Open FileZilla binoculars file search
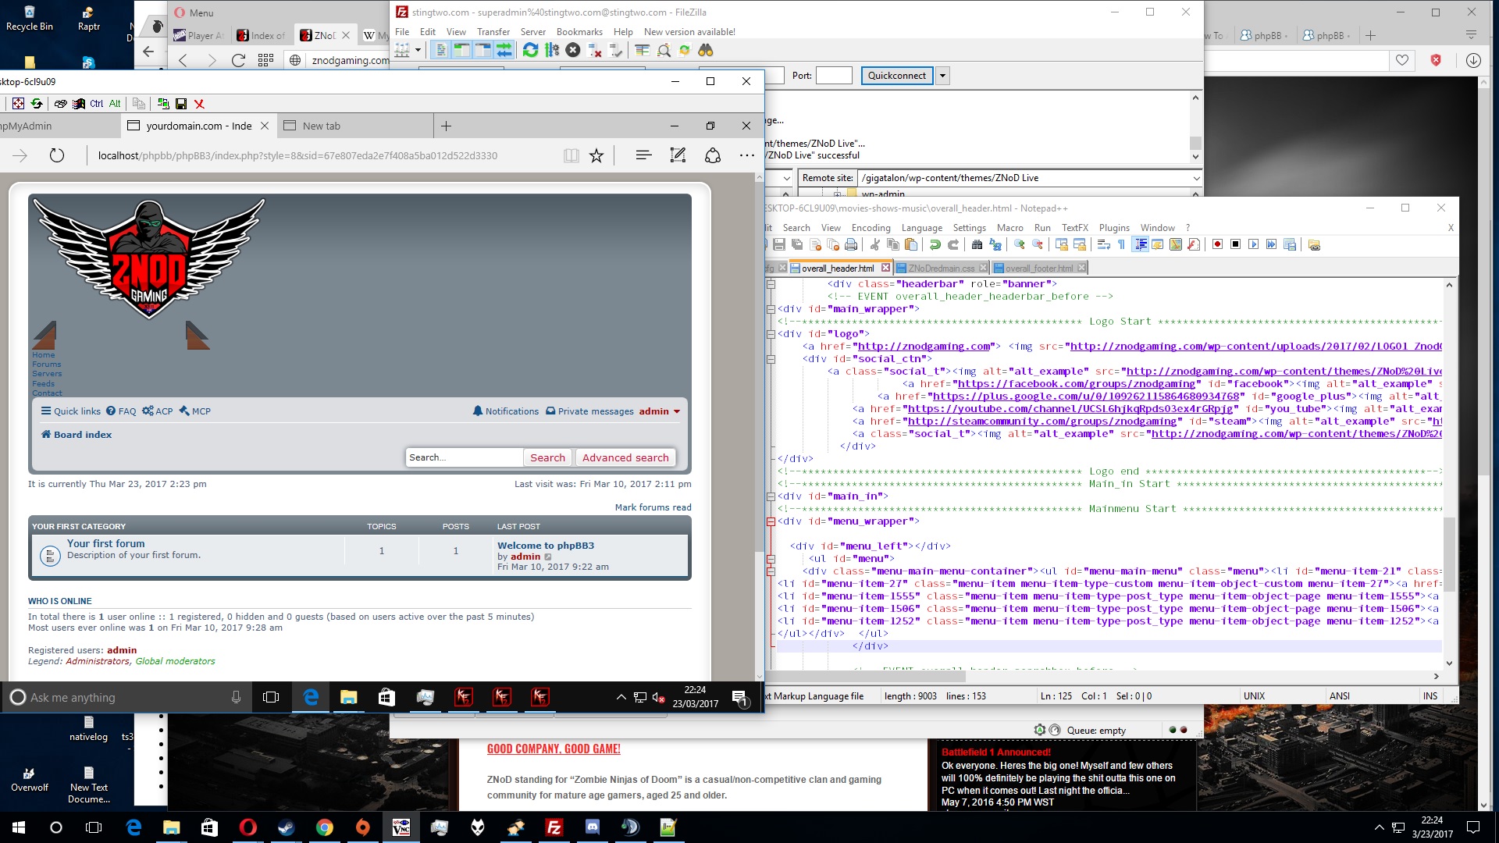Screen dimensions: 1499x843 (x=706, y=50)
